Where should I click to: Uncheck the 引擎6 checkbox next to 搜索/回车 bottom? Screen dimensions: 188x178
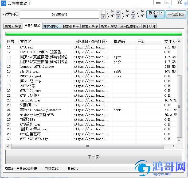click(x=133, y=17)
